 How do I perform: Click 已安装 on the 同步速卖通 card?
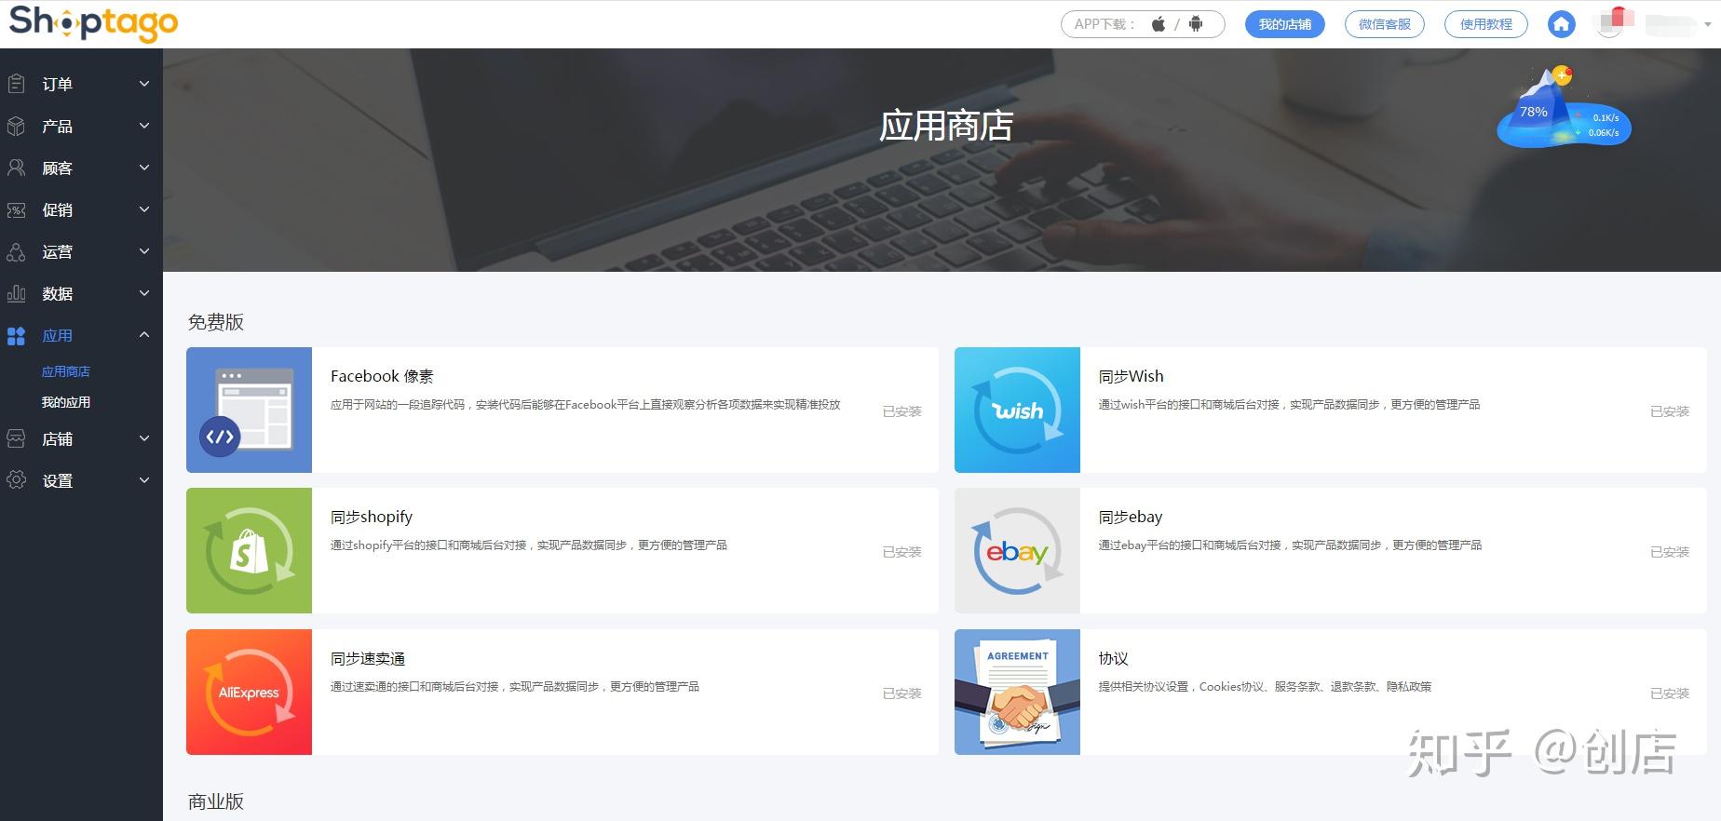902,693
